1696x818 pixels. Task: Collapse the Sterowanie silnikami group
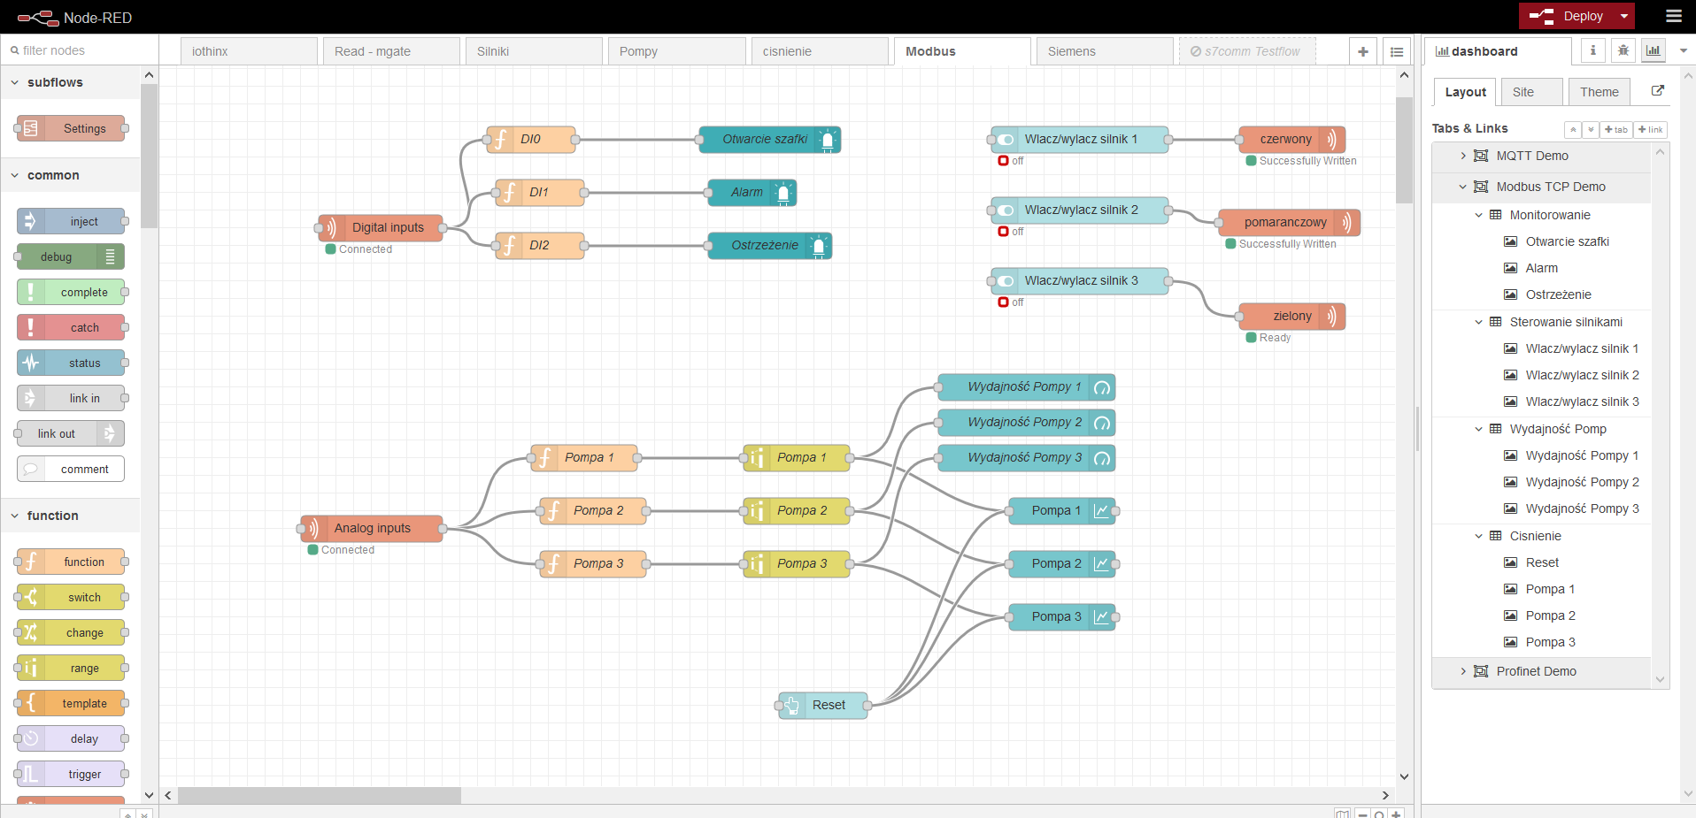tap(1478, 322)
